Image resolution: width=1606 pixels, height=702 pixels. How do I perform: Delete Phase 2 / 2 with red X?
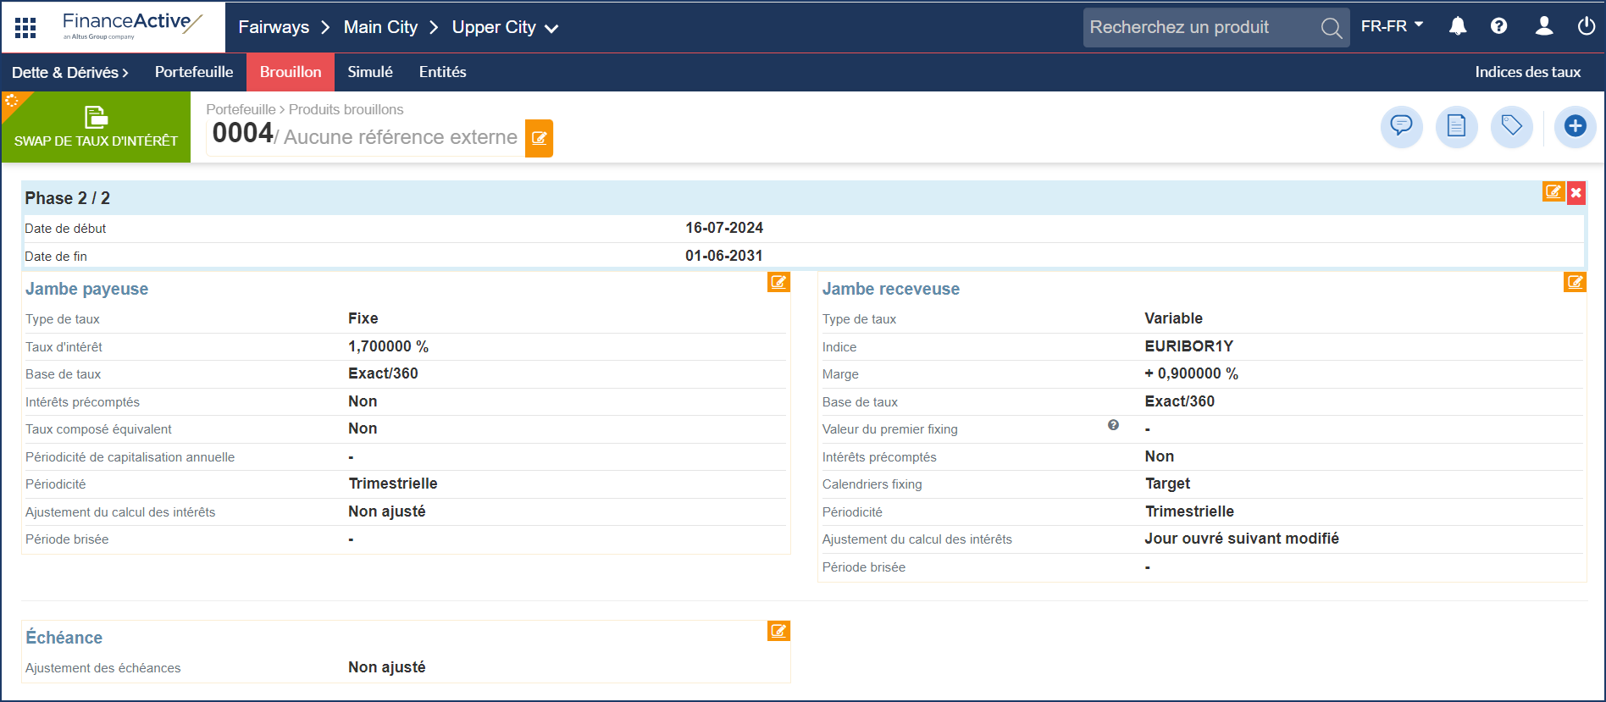coord(1576,193)
